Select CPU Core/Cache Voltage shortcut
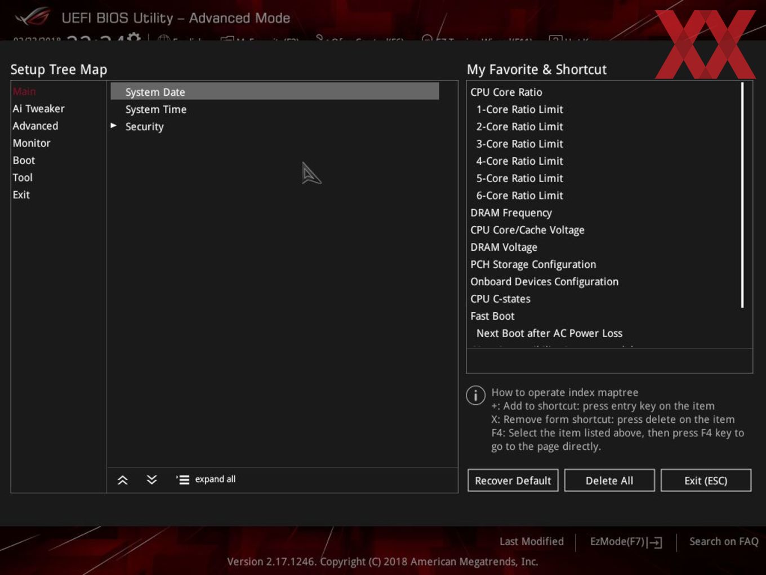Image resolution: width=766 pixels, height=575 pixels. point(527,230)
